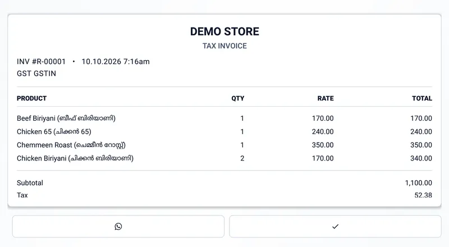The image size is (449, 247).
Task: Click the 340.00 total of Chicken Biriyani
Action: (421, 158)
